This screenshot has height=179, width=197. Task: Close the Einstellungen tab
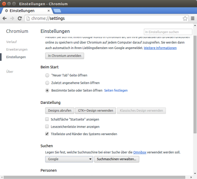click(x=48, y=11)
